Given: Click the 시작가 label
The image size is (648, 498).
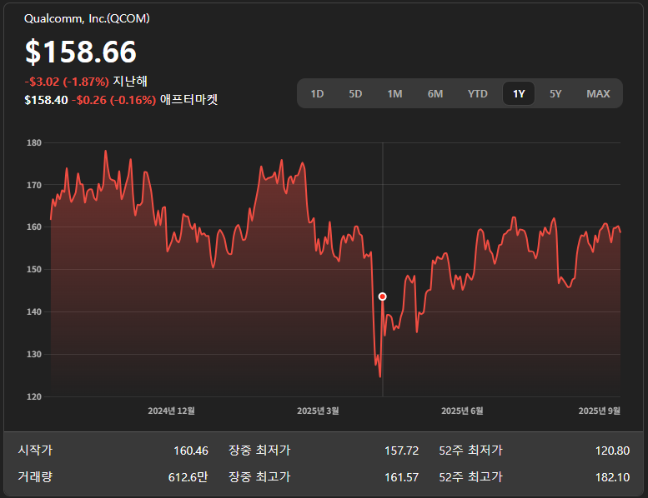Looking at the screenshot, I should pyautogui.click(x=35, y=451).
